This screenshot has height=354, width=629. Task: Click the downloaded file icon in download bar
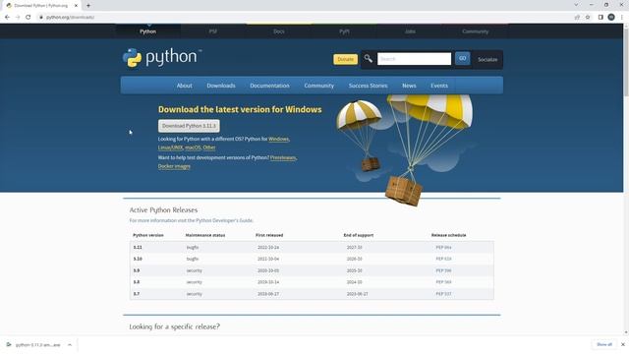pyautogui.click(x=9, y=344)
